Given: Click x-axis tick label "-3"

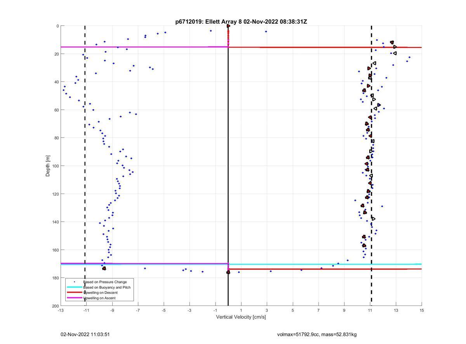Looking at the screenshot, I should pos(190,310).
